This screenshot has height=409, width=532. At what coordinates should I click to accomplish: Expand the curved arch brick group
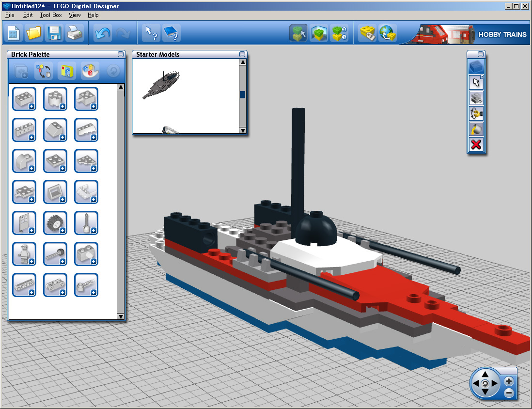[x=24, y=161]
